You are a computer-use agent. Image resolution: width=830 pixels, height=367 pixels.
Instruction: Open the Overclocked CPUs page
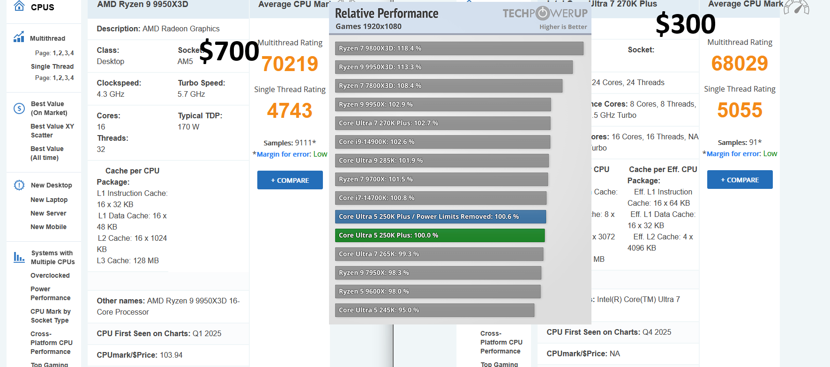pos(50,275)
